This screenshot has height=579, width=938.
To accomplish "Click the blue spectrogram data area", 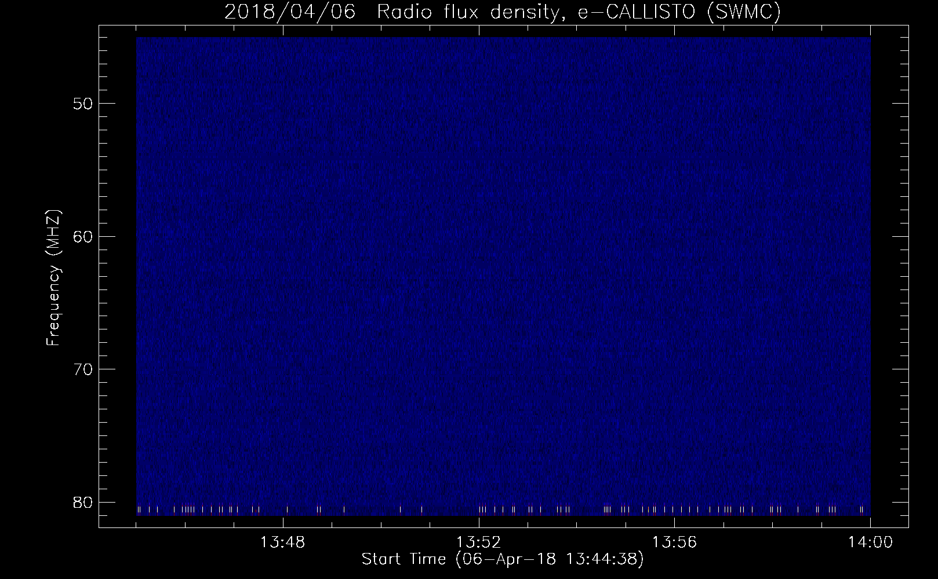I will [503, 276].
